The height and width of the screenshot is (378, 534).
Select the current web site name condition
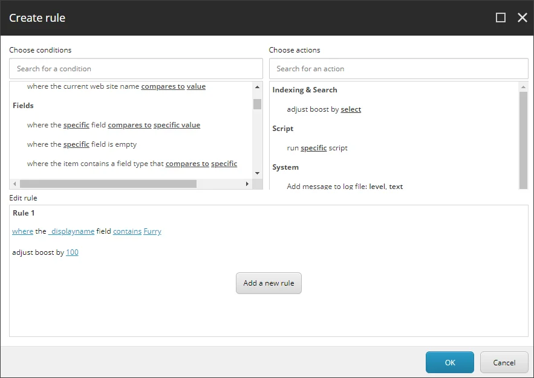(116, 86)
